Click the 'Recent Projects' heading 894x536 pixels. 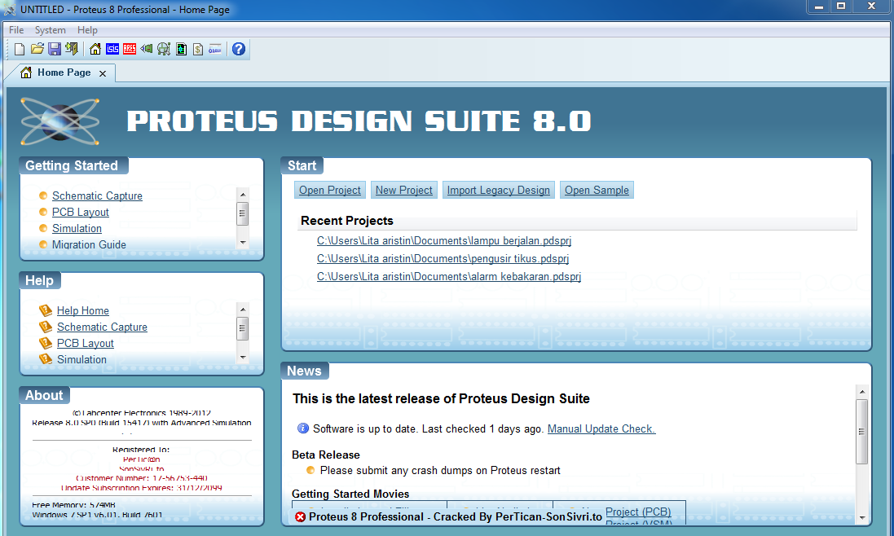pos(347,221)
